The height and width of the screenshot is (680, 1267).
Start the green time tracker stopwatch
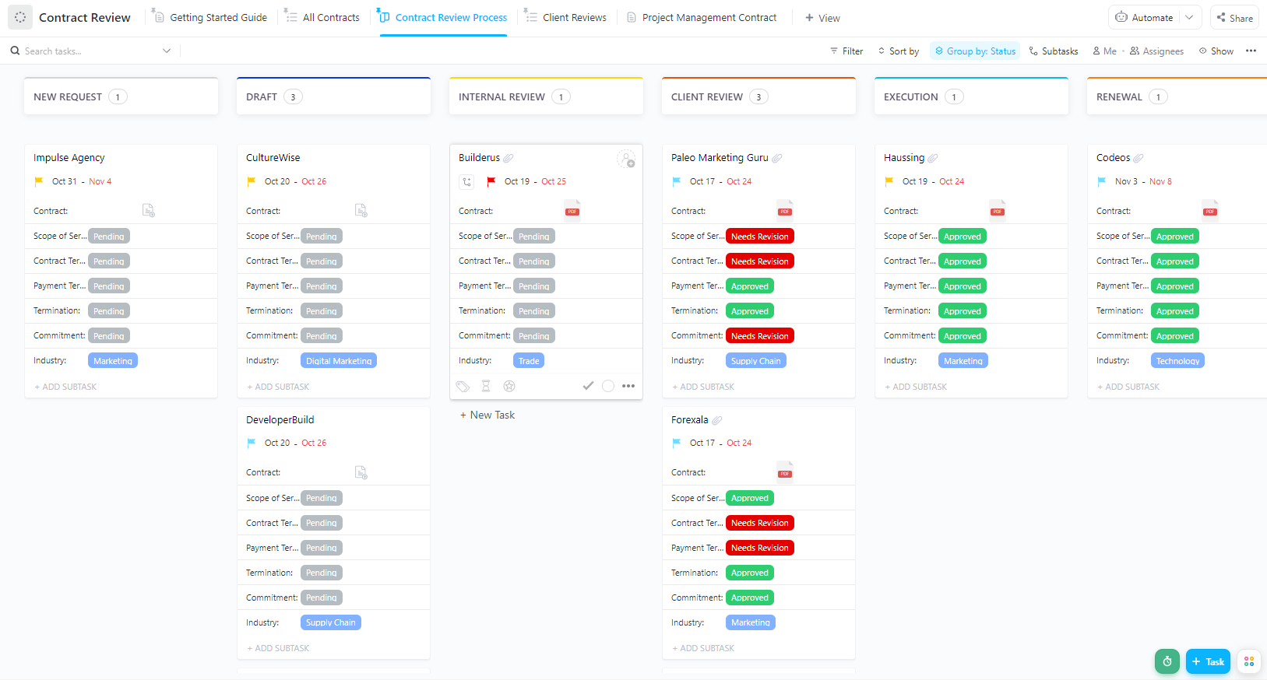click(x=1167, y=661)
